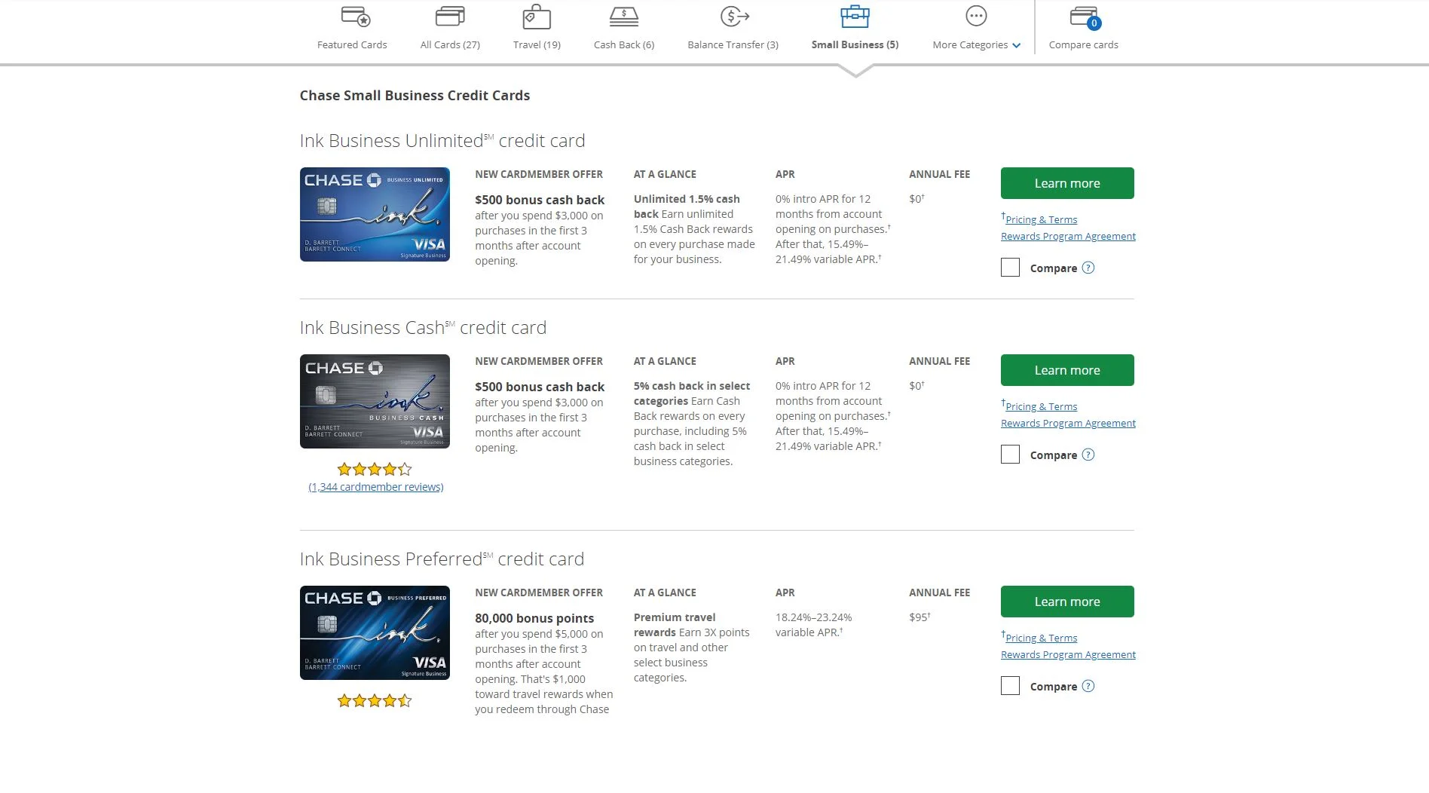Click the Balance Transfer dollar arrow icon
Screen dimensions: 1429x793
pos(734,17)
